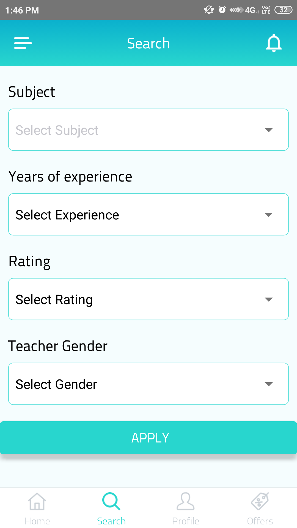The image size is (297, 528).
Task: Tap the notification bell icon
Action: coord(274,43)
